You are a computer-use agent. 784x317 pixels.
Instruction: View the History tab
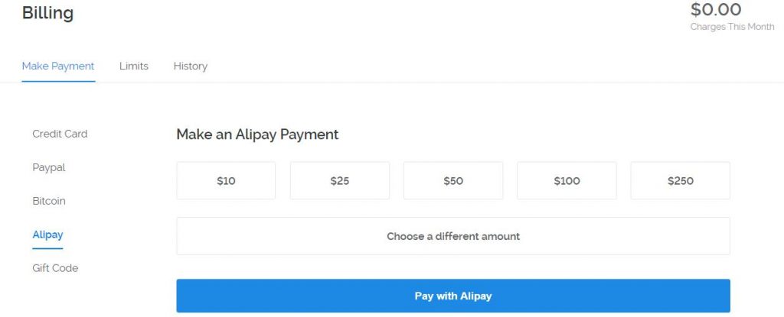(191, 66)
